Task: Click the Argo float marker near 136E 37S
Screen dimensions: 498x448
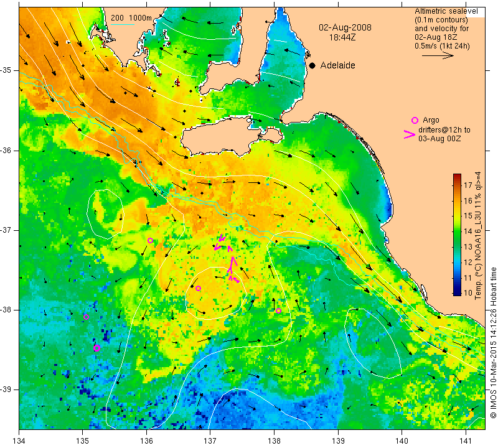Action: click(150, 240)
